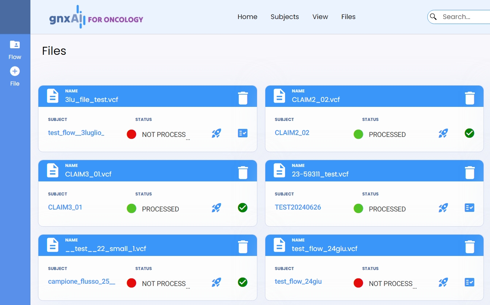The image size is (490, 305).
Task: Click the gnxAI For Oncology logo
Action: point(96,17)
